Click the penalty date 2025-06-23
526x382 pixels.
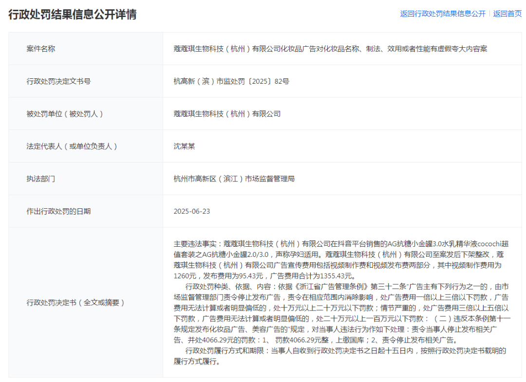[192, 211]
